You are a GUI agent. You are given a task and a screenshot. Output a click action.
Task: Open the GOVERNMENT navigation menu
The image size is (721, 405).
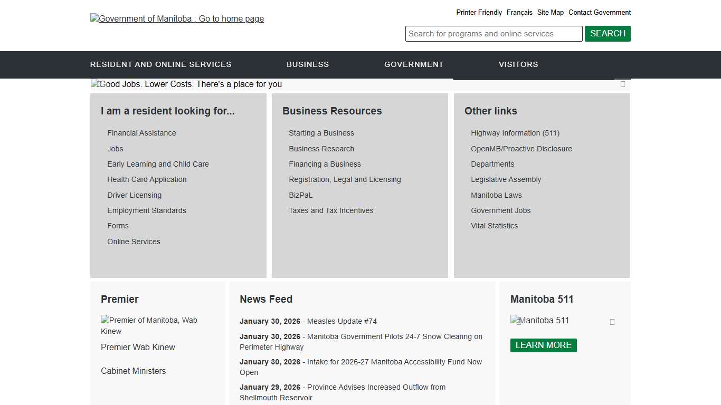(x=414, y=64)
